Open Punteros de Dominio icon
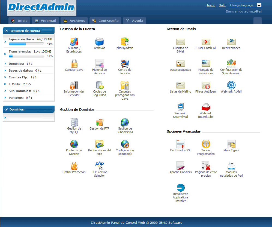Screen dimensions: 272x227 click(74, 144)
